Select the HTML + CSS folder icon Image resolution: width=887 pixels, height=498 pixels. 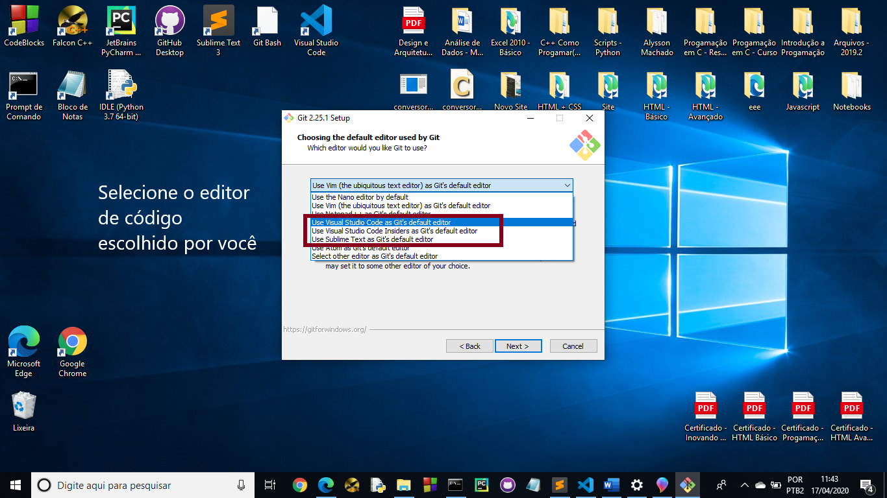[x=560, y=91]
